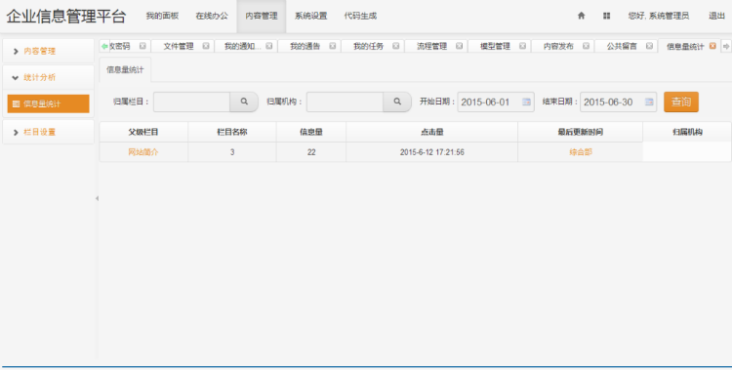732x370 pixels.
Task: Switch to 文件管理 tab
Action: [179, 46]
